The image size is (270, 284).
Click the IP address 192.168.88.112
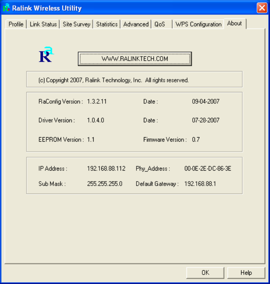(106, 169)
